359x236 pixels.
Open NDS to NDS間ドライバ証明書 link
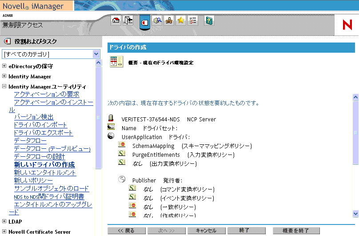click(49, 197)
